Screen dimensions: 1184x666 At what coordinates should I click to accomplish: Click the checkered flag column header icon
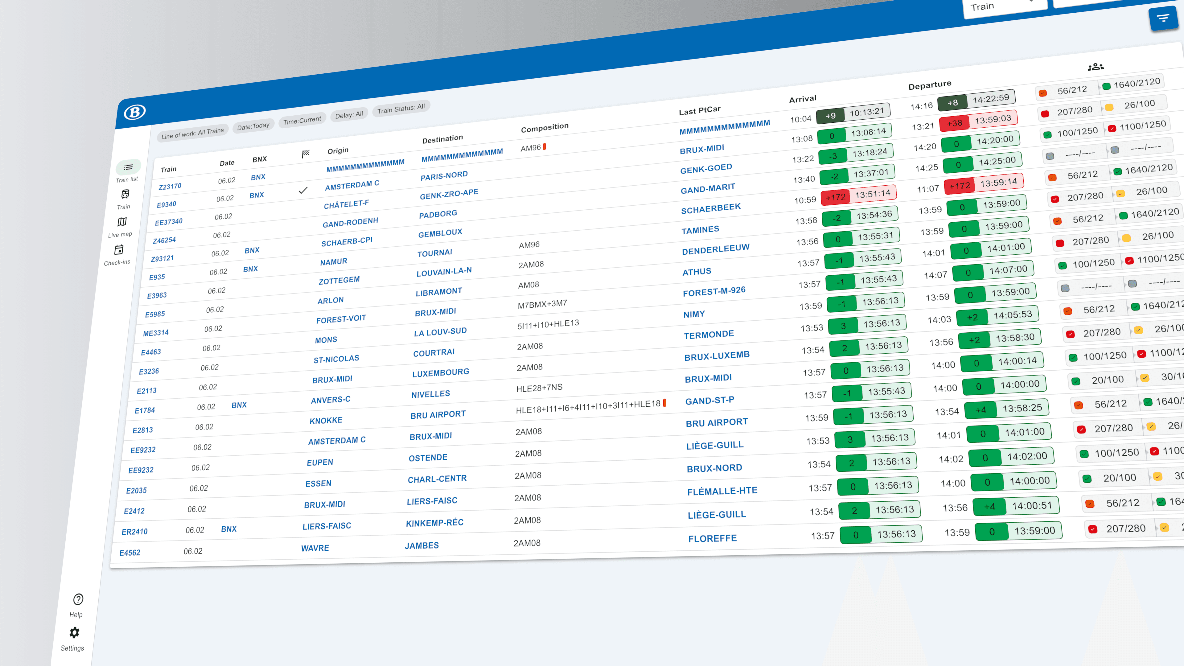pos(306,154)
